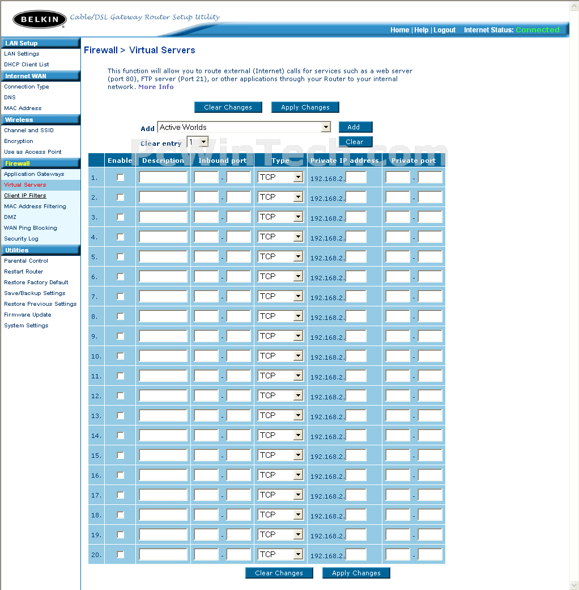Open the Type dropdown for row 1
Viewport: 579px width, 590px height.
[280, 177]
